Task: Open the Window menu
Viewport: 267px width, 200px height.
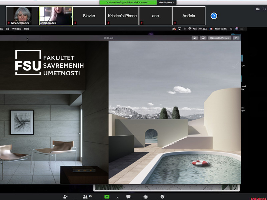Action: click(16, 29)
